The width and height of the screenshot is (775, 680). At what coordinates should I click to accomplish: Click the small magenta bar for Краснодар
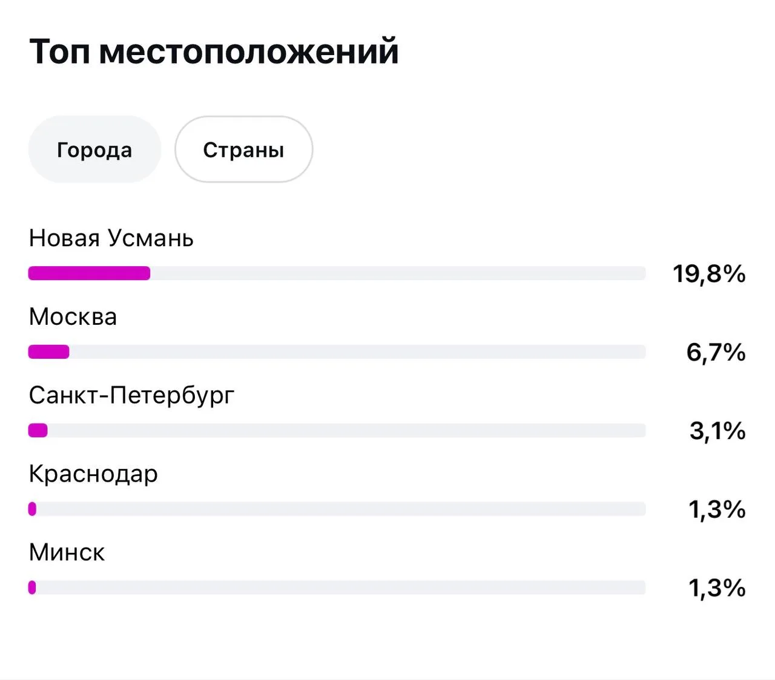tap(32, 509)
